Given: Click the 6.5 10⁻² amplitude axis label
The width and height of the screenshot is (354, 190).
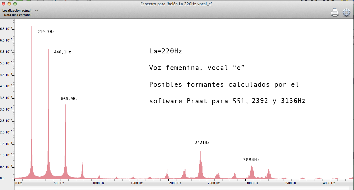Looking at the screenshot, I should (x=6, y=29).
